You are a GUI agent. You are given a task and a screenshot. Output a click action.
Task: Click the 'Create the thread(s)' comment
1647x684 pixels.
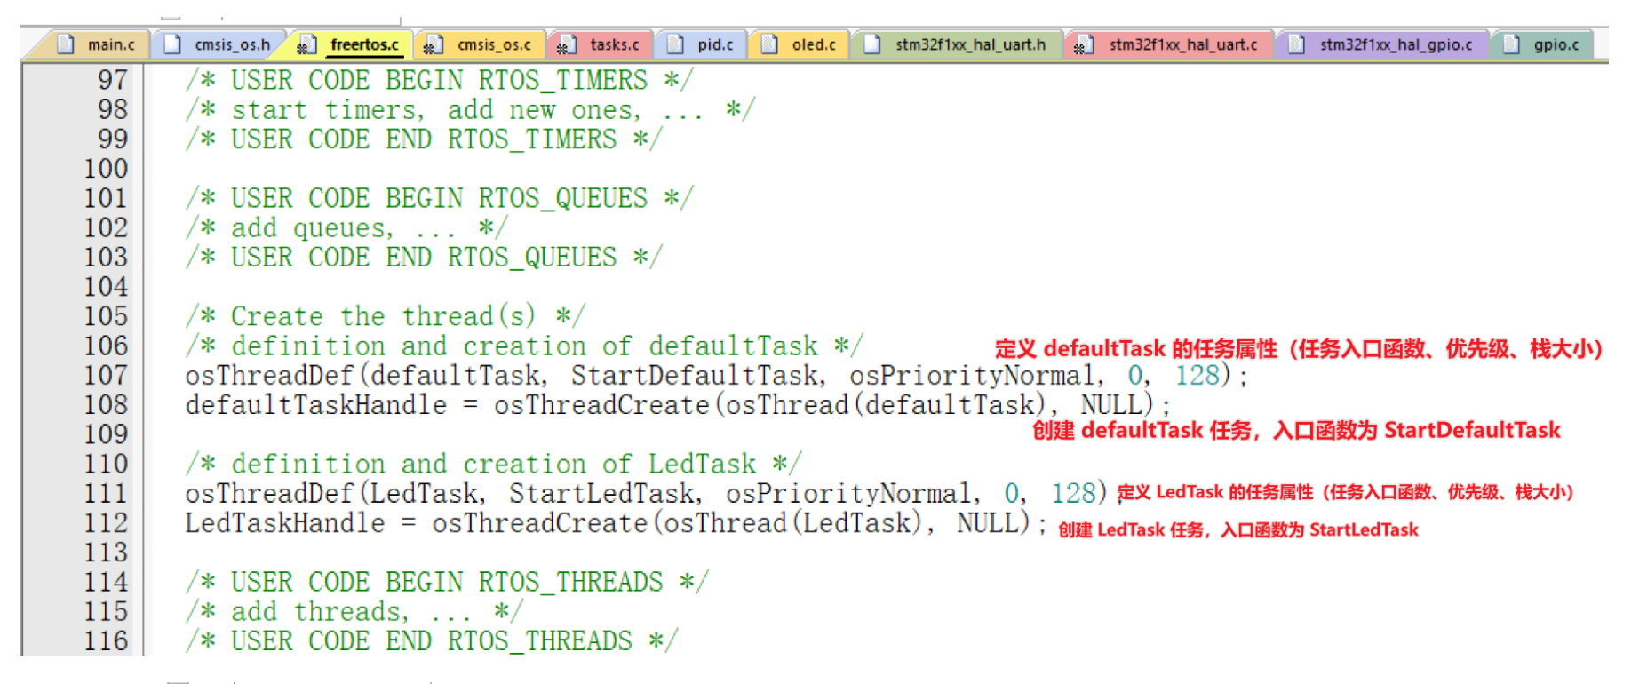386,316
